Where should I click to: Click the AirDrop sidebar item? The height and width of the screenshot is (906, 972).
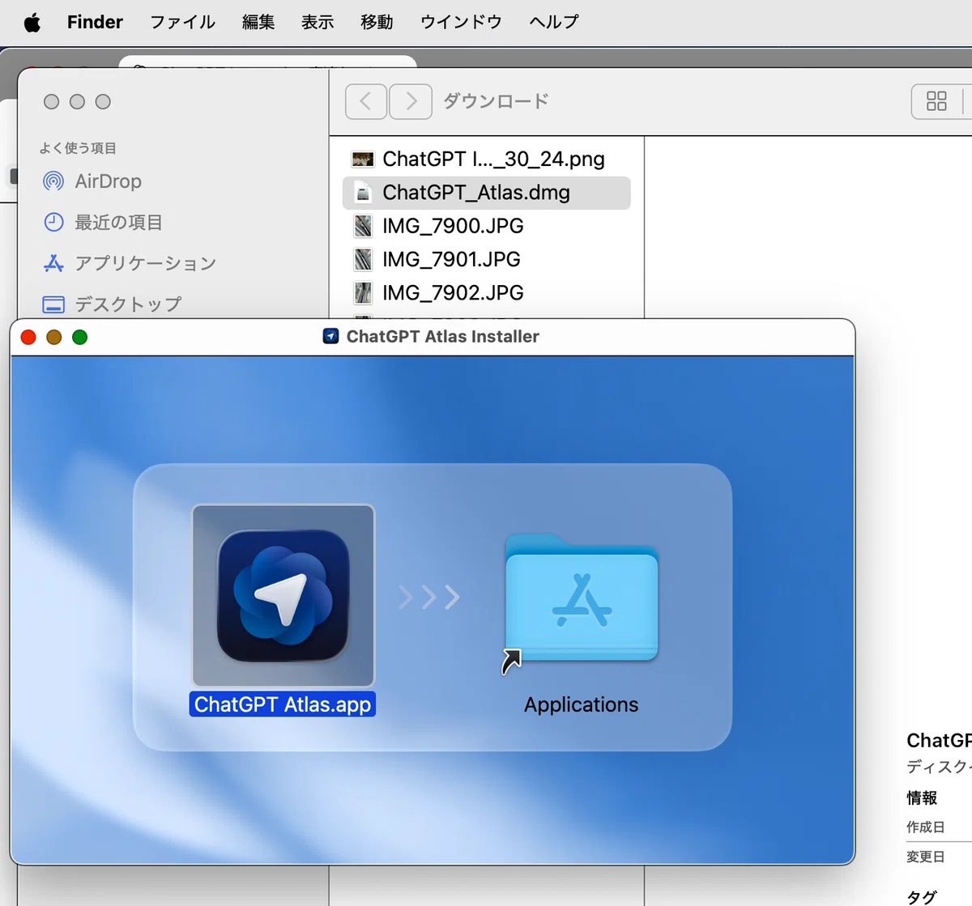click(x=92, y=181)
